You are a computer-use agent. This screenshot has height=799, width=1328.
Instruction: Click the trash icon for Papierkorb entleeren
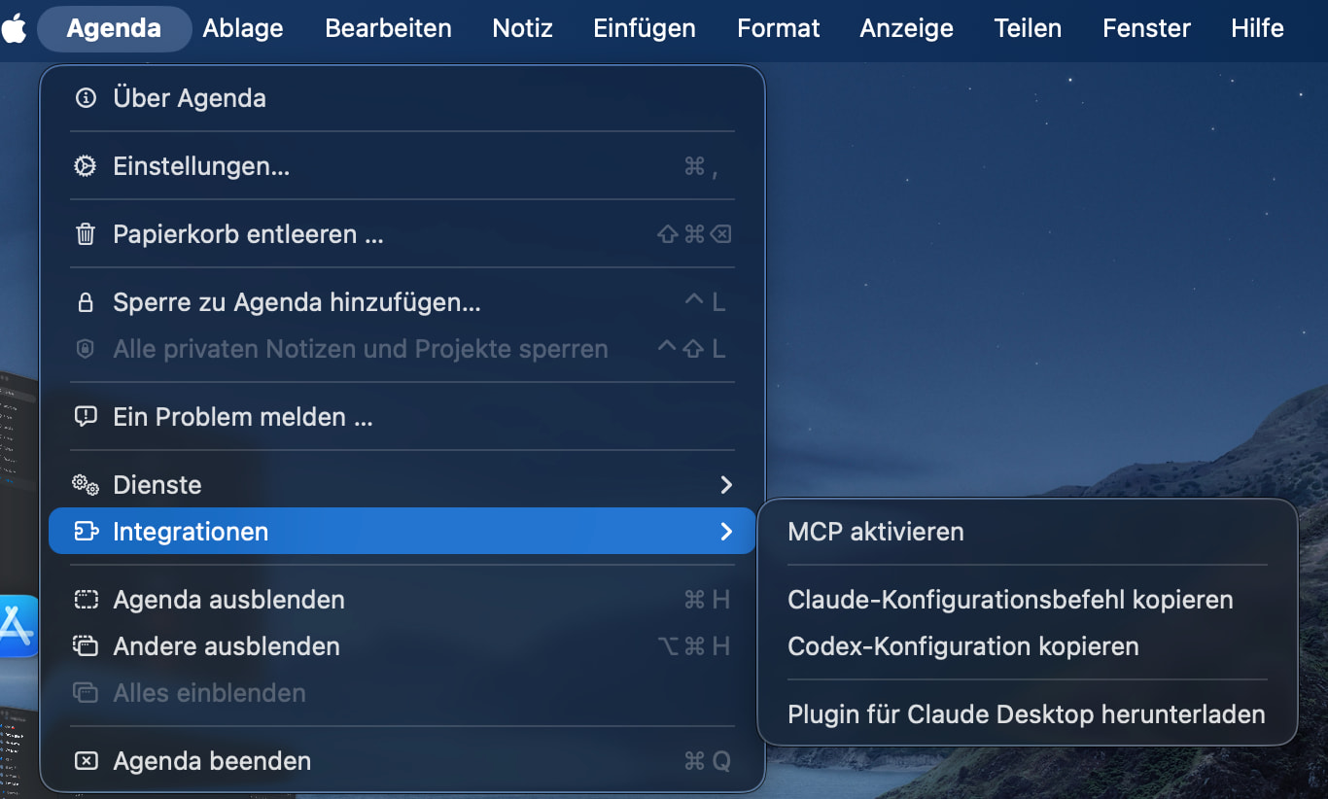click(x=86, y=234)
